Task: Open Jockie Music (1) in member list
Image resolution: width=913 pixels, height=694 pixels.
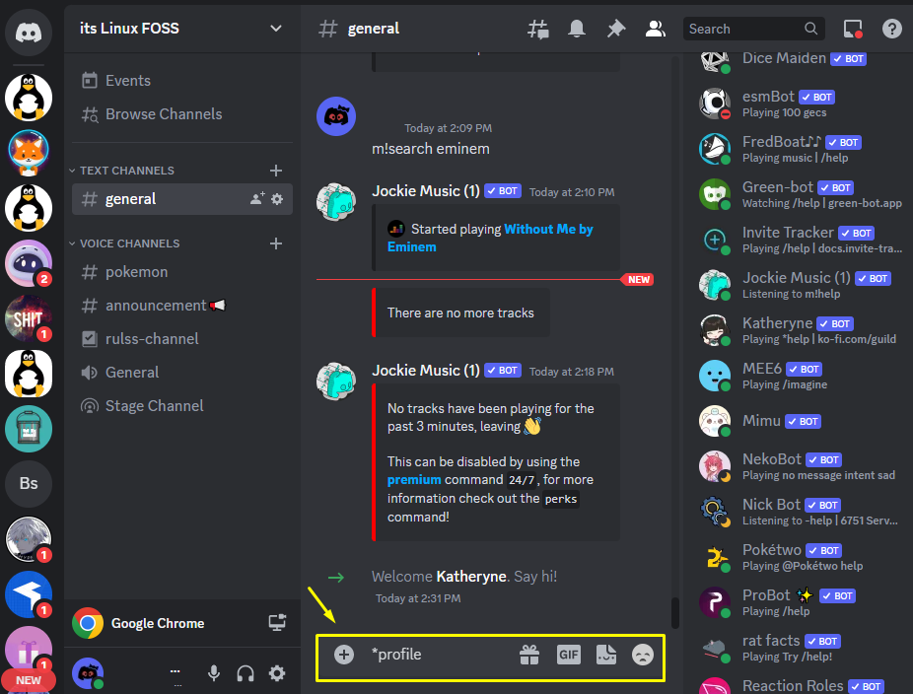Action: tap(797, 285)
